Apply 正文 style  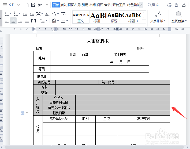coord(81,17)
